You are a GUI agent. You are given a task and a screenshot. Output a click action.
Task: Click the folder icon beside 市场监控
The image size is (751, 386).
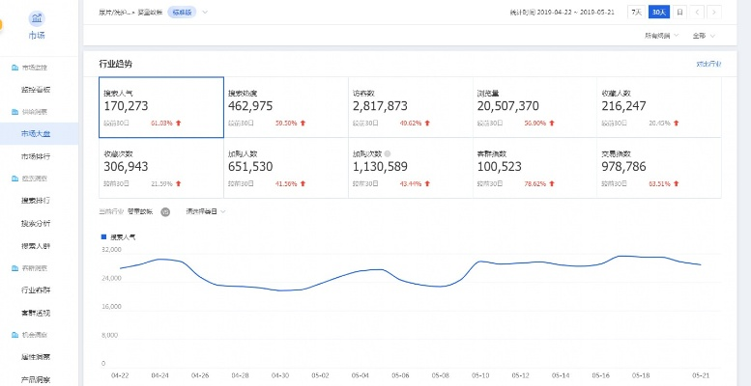tap(14, 68)
